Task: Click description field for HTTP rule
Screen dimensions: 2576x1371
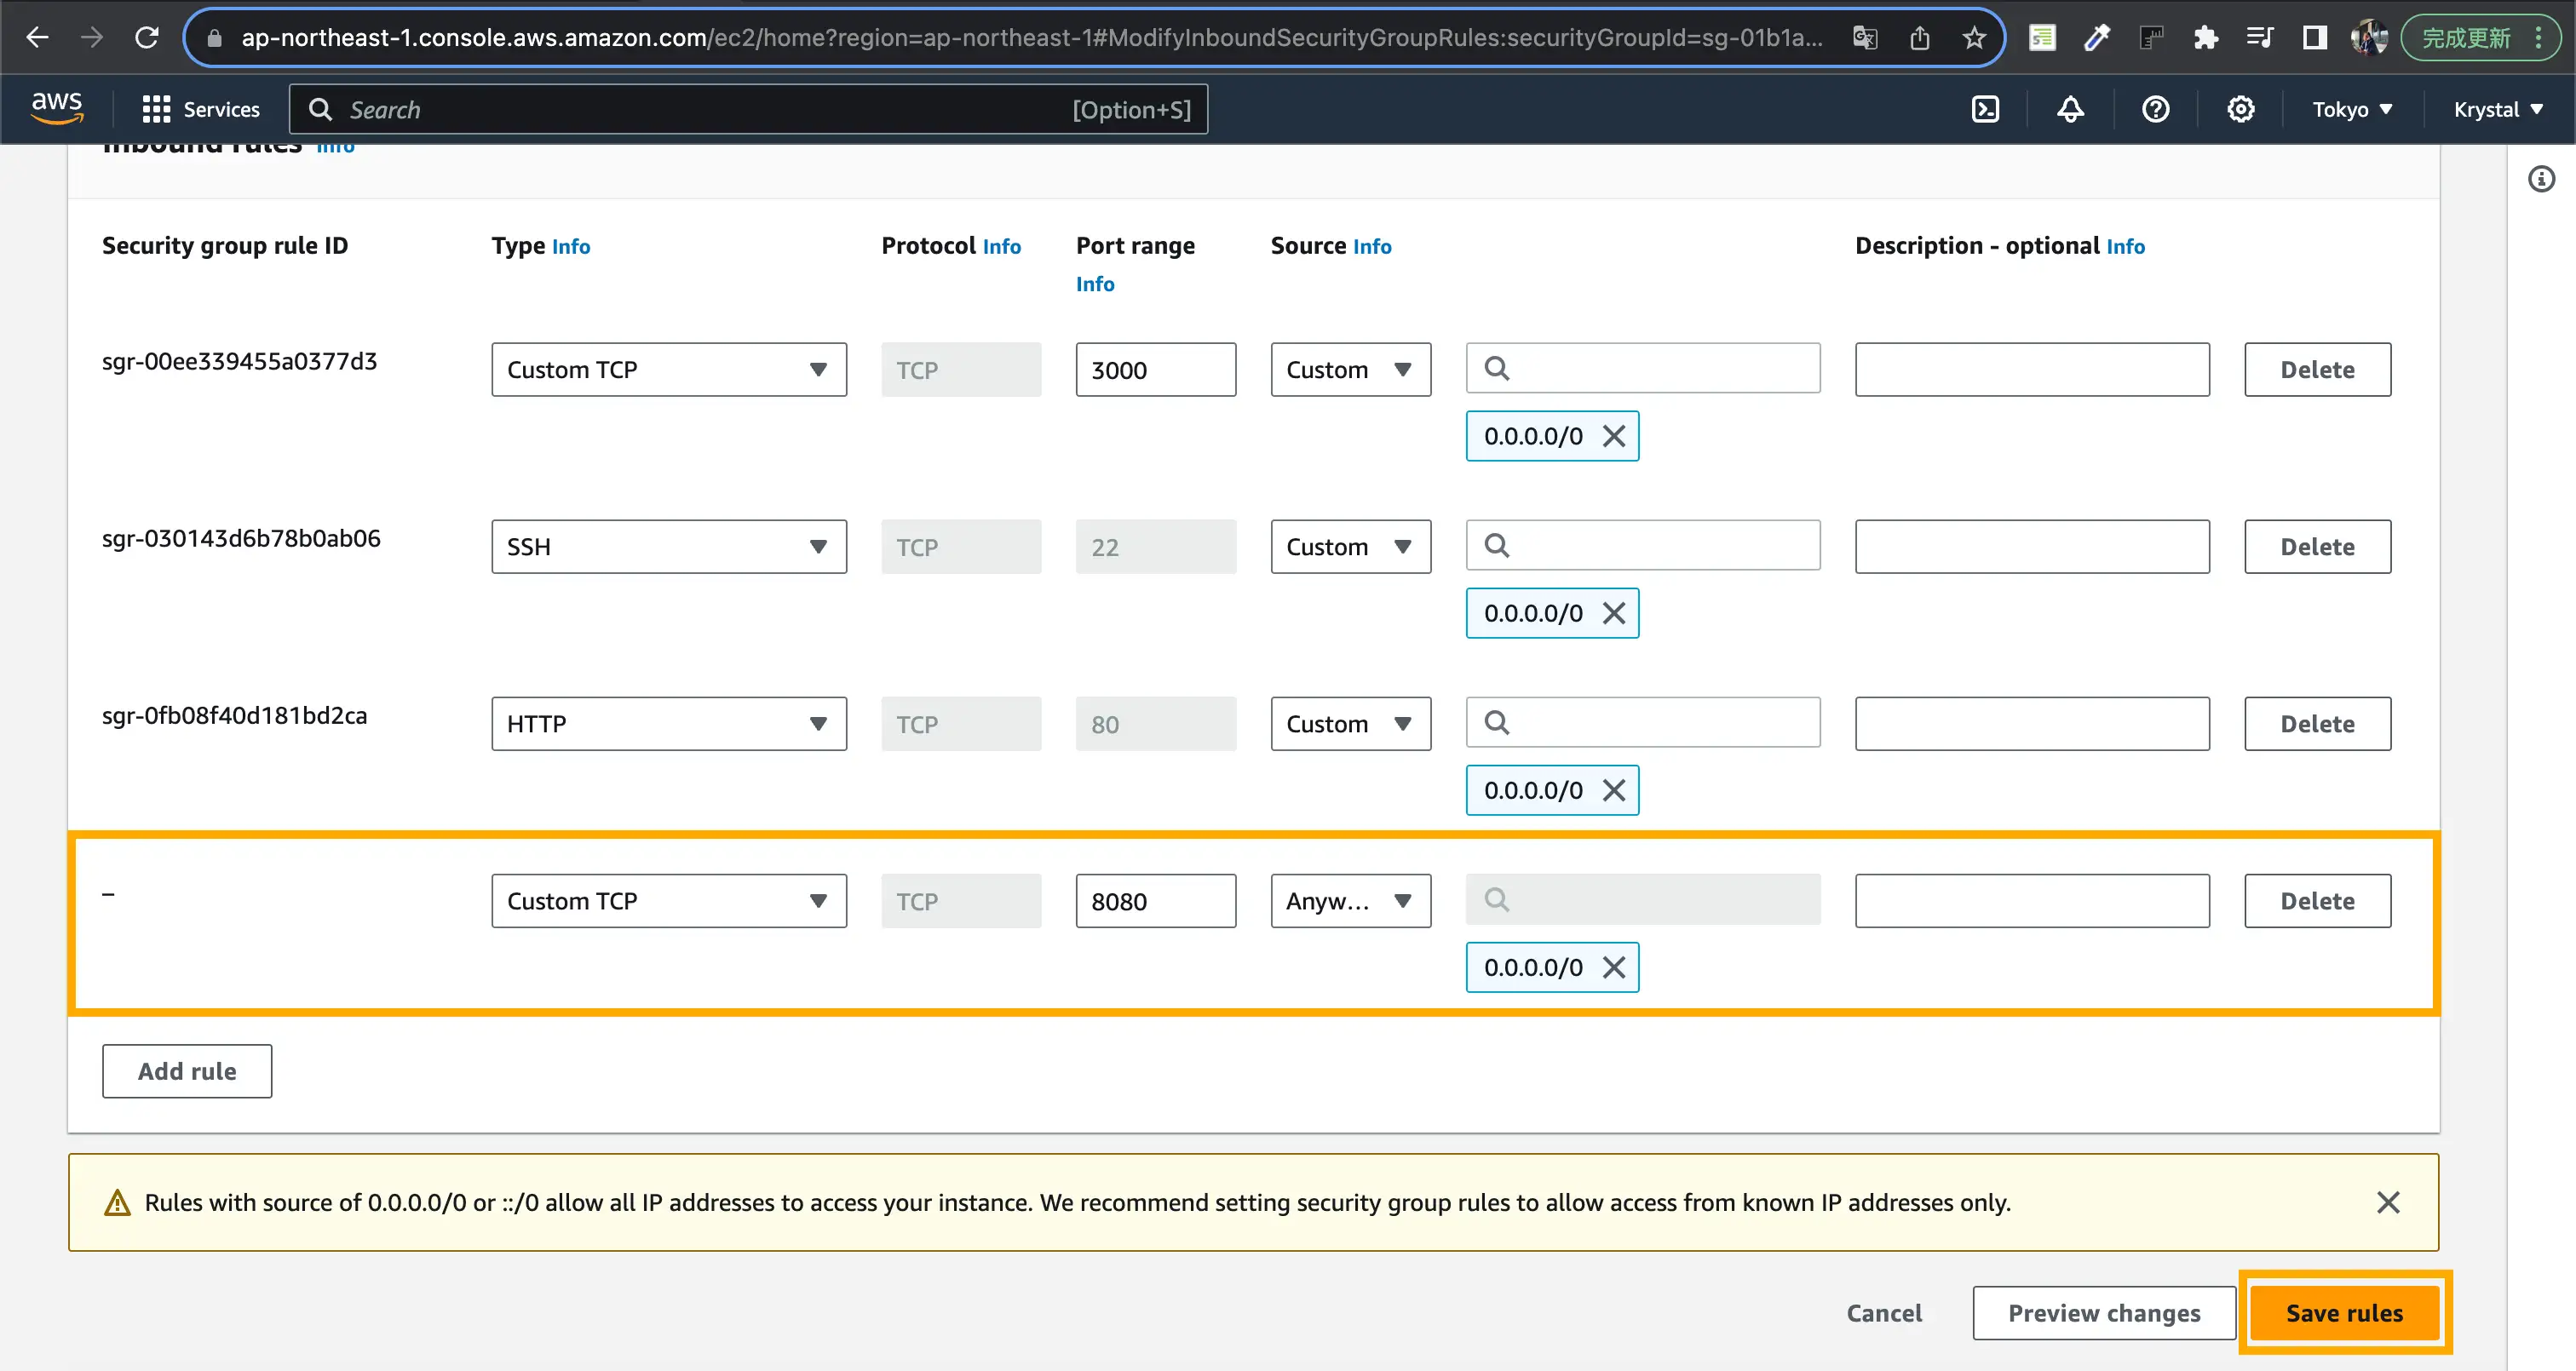Action: [x=2032, y=724]
